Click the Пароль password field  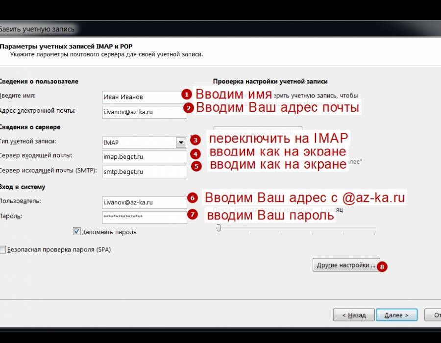point(144,218)
